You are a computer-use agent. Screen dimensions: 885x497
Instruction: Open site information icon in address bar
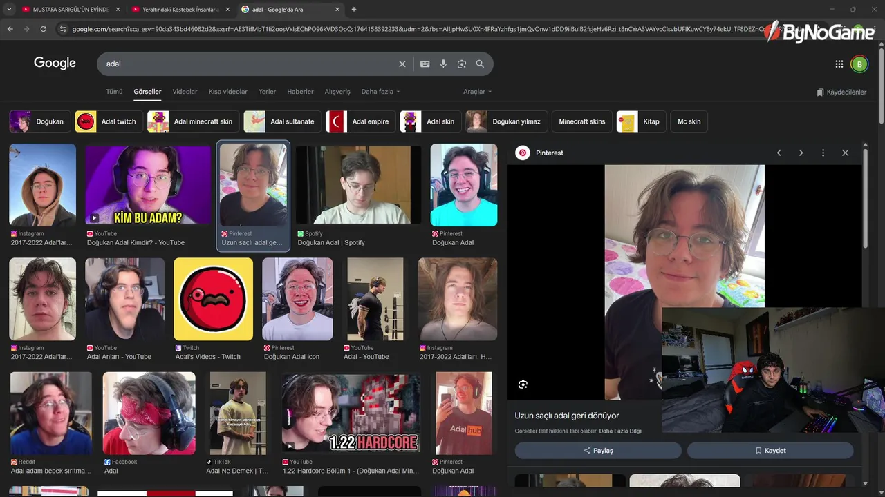[63, 29]
